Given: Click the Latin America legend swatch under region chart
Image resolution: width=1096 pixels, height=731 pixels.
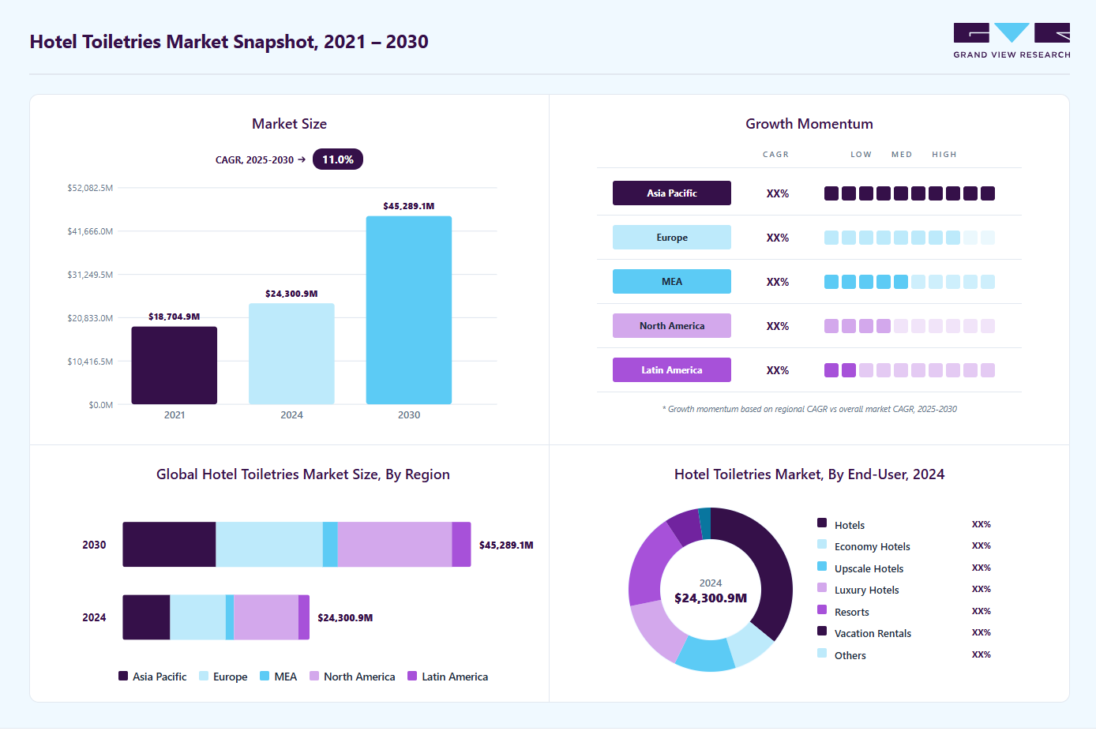Looking at the screenshot, I should (412, 676).
